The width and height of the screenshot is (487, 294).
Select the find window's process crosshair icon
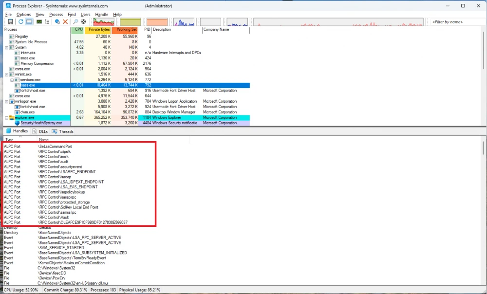(x=84, y=21)
